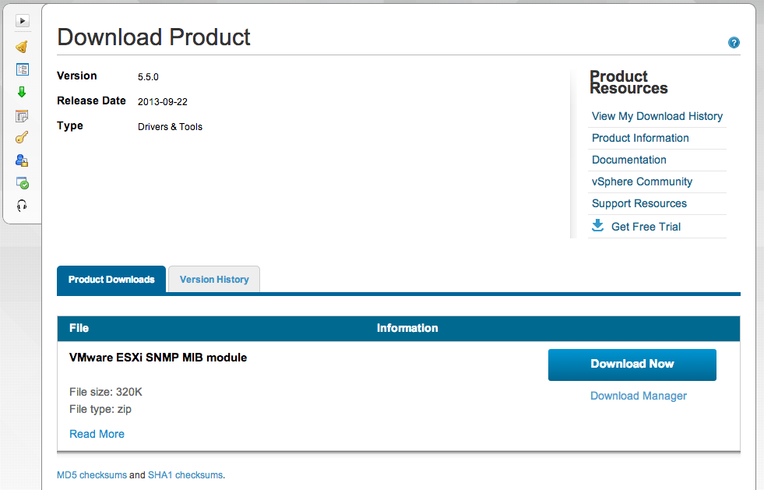This screenshot has height=490, width=764.
Task: Open View My Download History link
Action: 657,116
